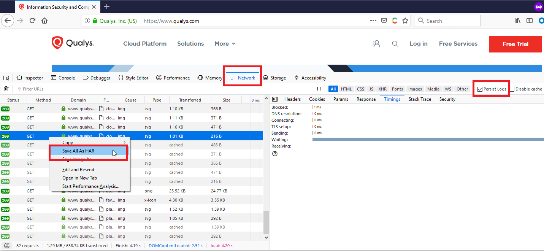Click the search magnifier icon in navigation
Viewport: 544px width, 251px height.
(x=395, y=44)
